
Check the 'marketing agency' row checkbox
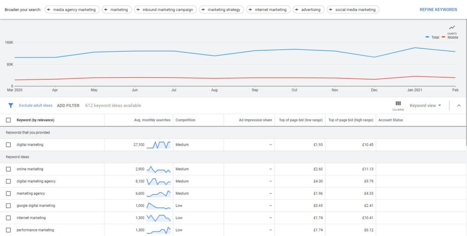pyautogui.click(x=8, y=193)
